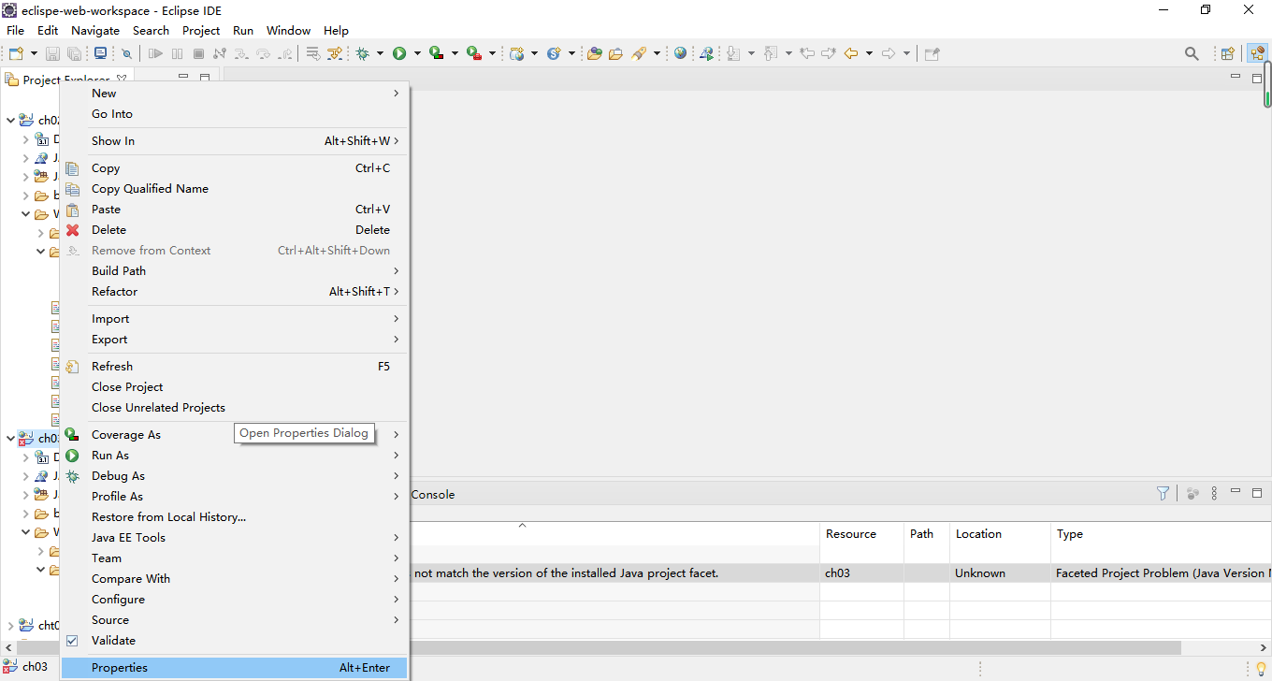Start a Coverage session from the toolbar
Image resolution: width=1272 pixels, height=681 pixels.
point(437,53)
